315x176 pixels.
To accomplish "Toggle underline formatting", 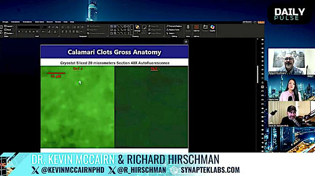I will (26, 32).
